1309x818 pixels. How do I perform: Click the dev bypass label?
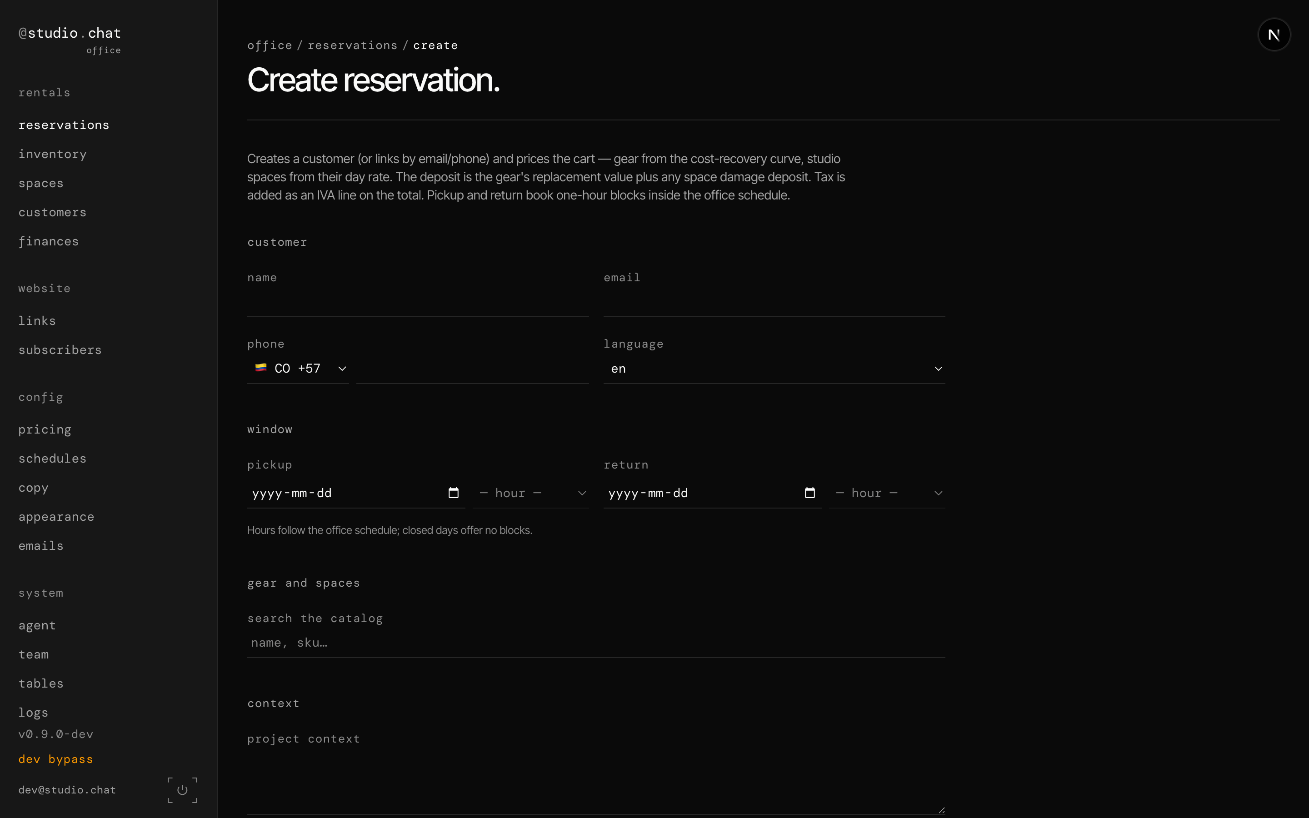pyautogui.click(x=56, y=759)
